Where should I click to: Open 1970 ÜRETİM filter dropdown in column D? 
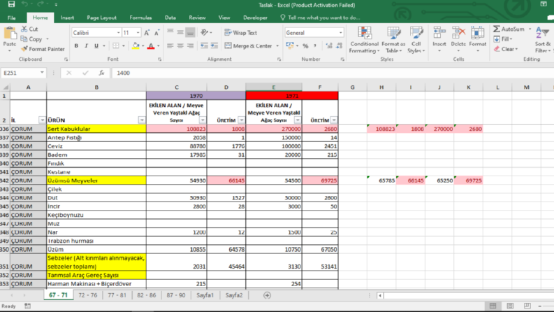coord(241,120)
